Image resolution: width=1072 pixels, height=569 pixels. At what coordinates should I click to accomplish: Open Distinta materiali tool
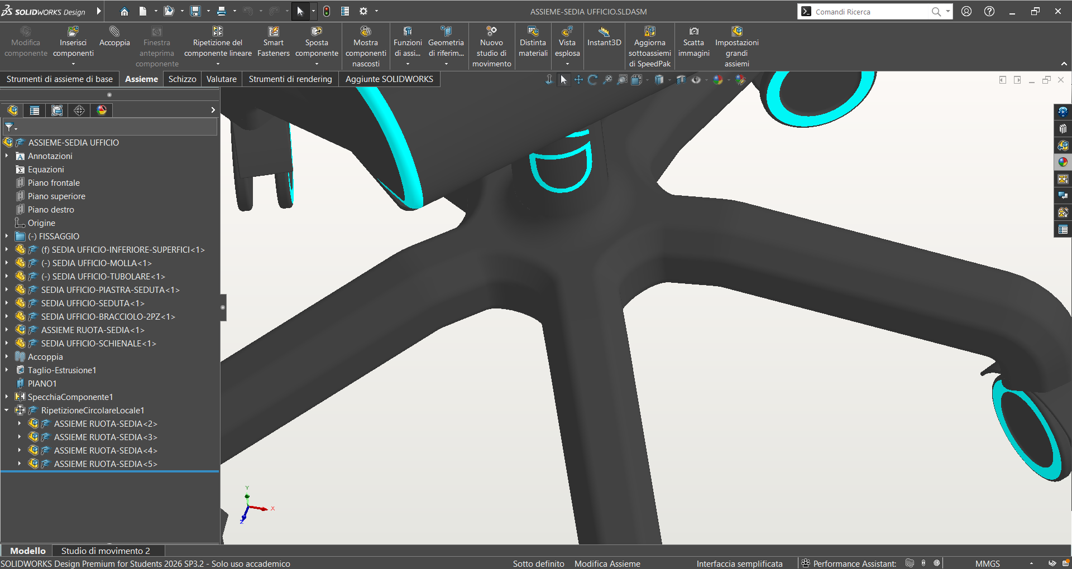click(x=533, y=42)
